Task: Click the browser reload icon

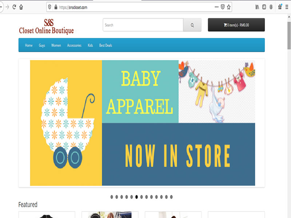Action: tap(14, 7)
